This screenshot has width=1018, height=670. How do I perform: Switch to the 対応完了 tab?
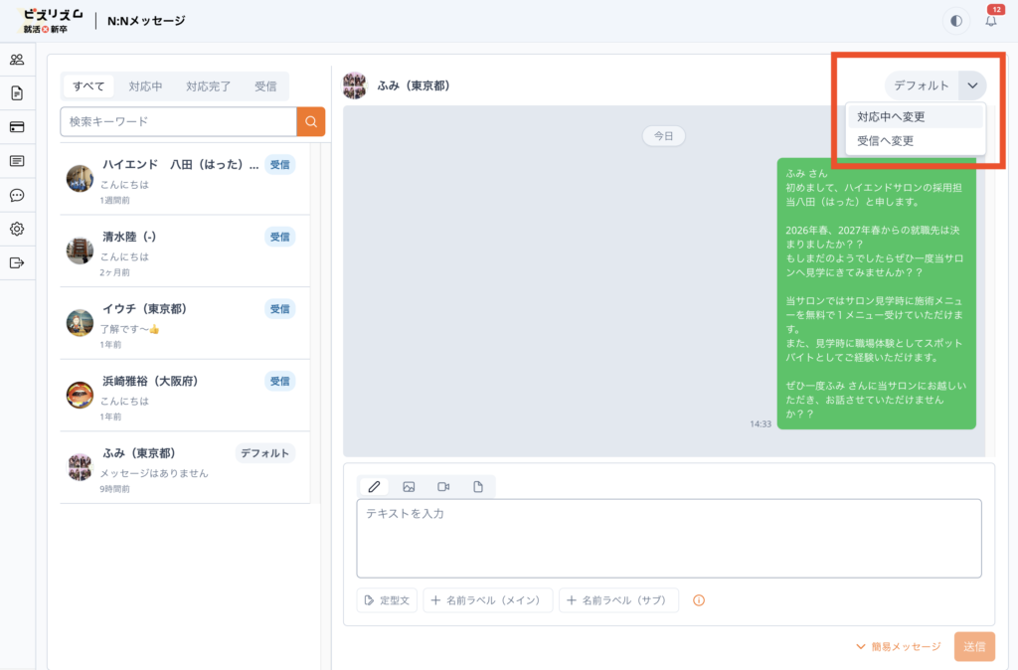209,86
